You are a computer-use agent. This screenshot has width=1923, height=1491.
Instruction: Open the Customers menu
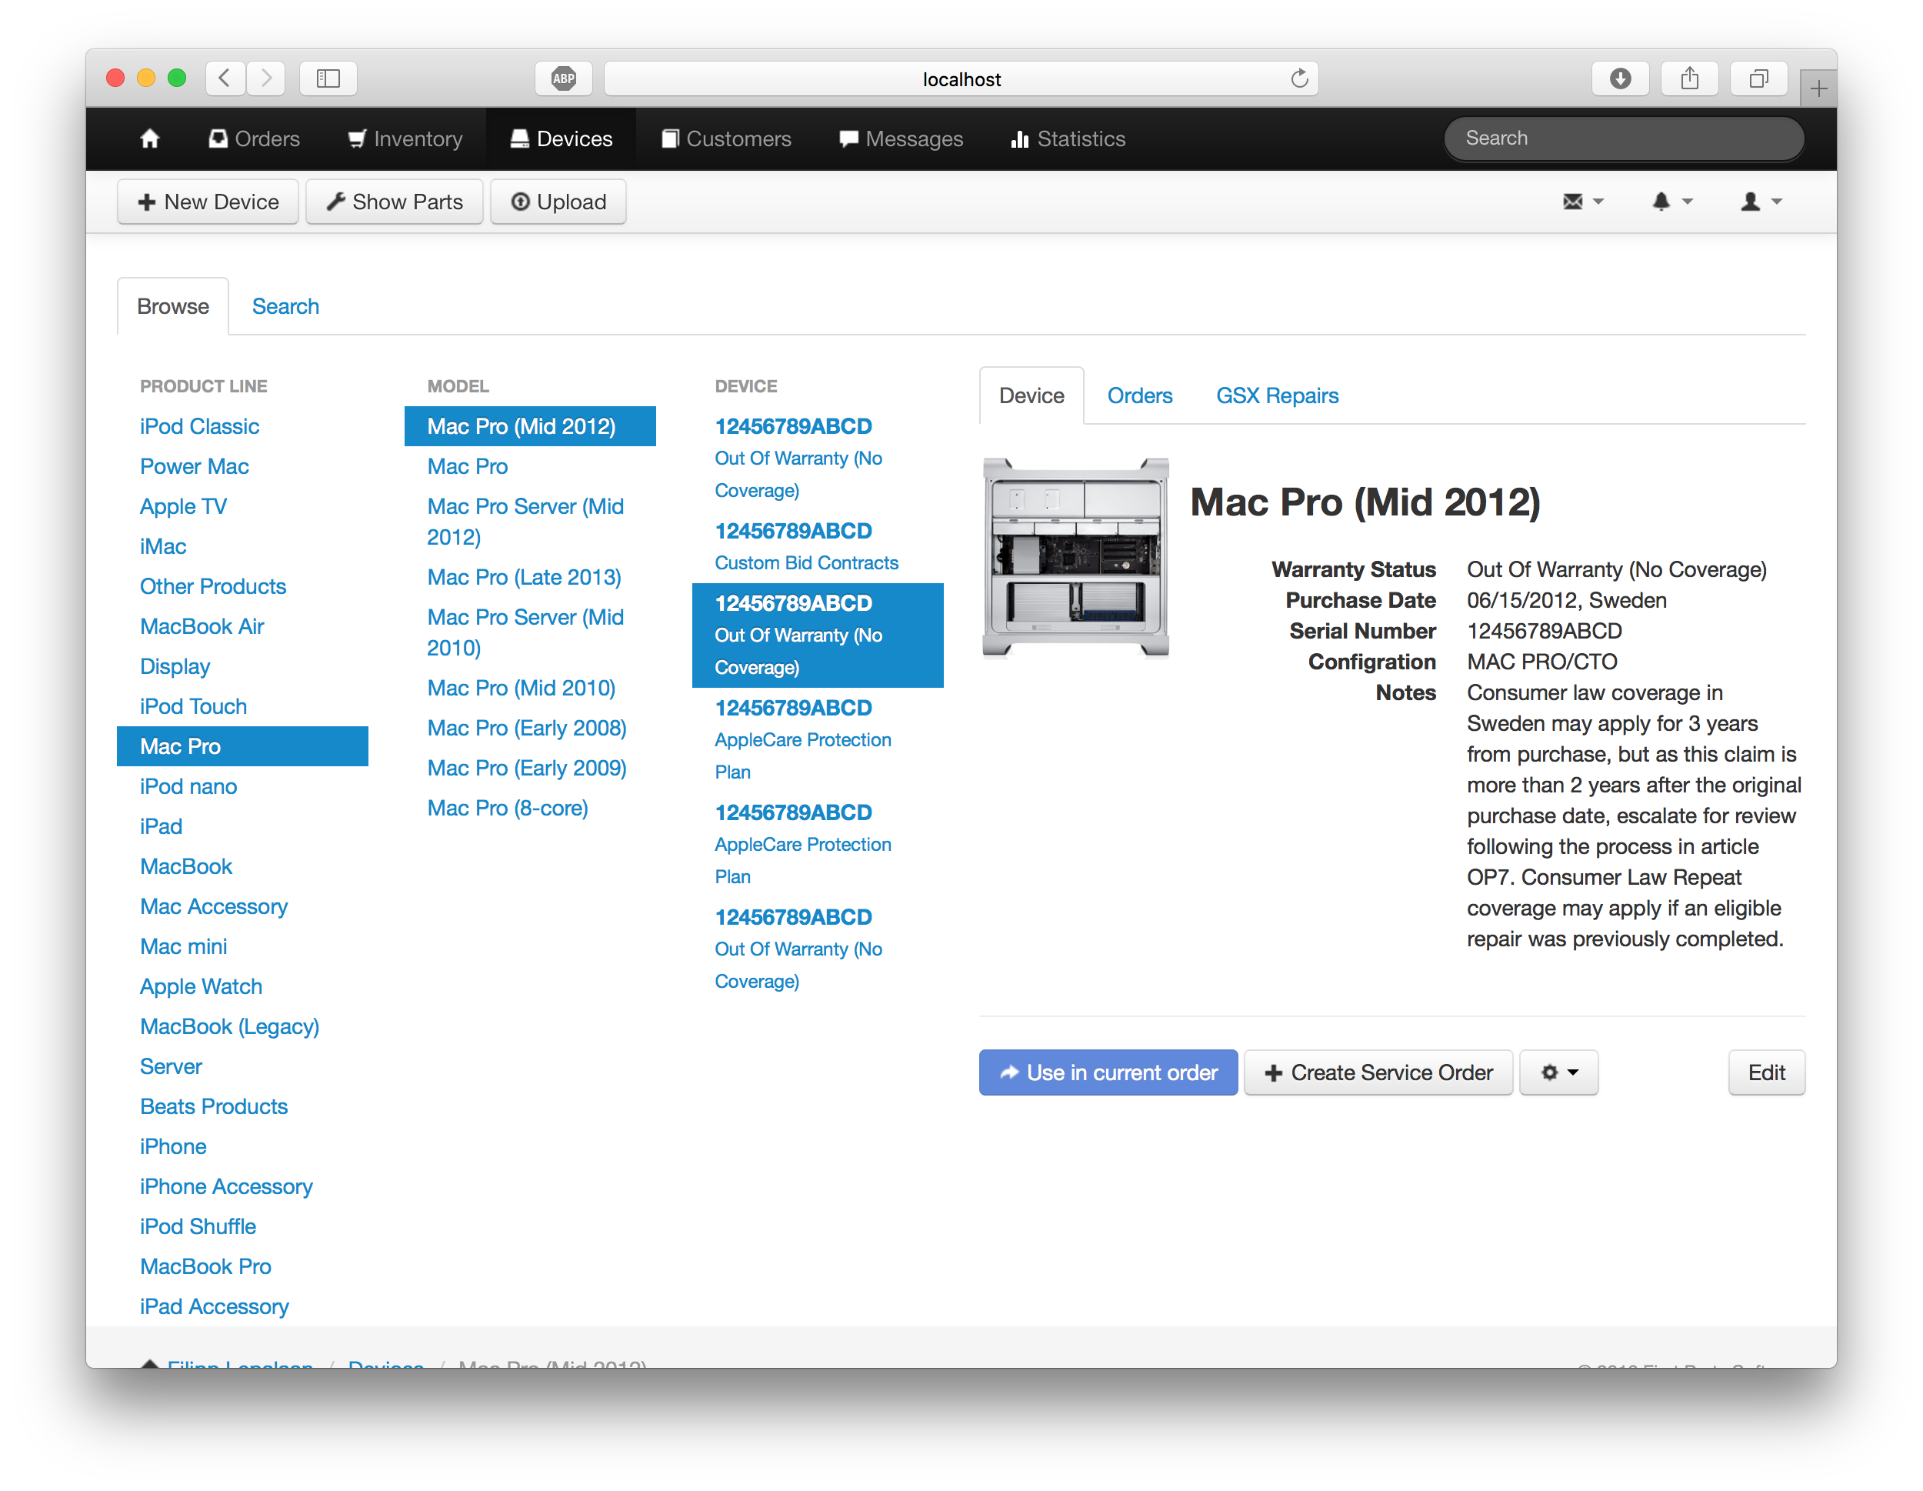point(726,138)
